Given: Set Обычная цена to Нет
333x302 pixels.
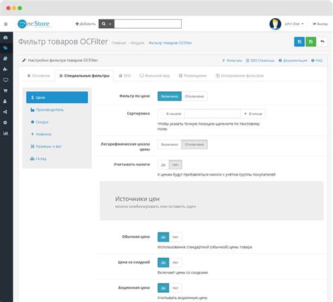Looking at the screenshot, I should click(x=176, y=237).
